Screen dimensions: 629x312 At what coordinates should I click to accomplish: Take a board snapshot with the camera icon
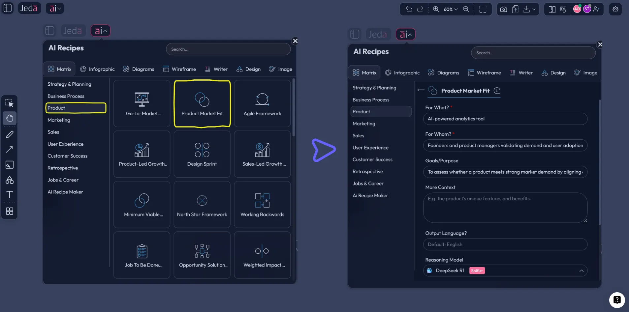click(503, 9)
